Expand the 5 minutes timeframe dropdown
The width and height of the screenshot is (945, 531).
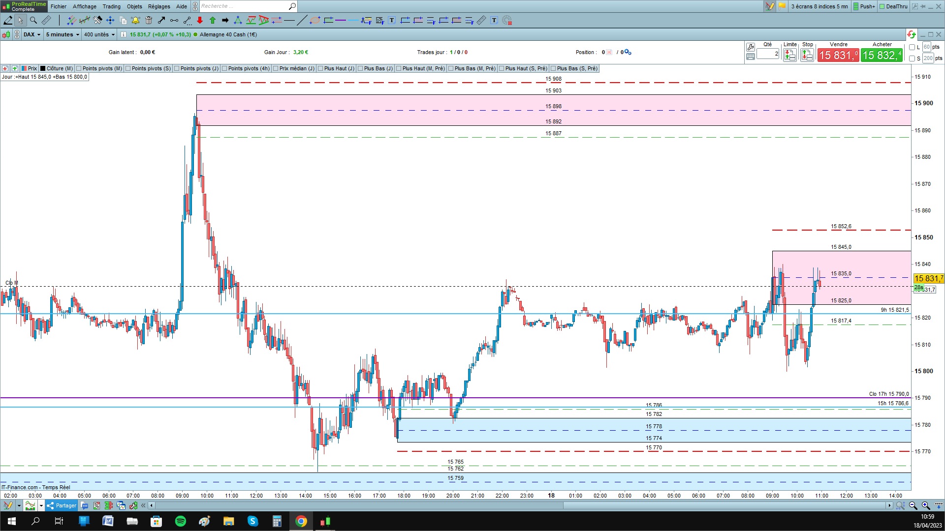click(x=63, y=34)
